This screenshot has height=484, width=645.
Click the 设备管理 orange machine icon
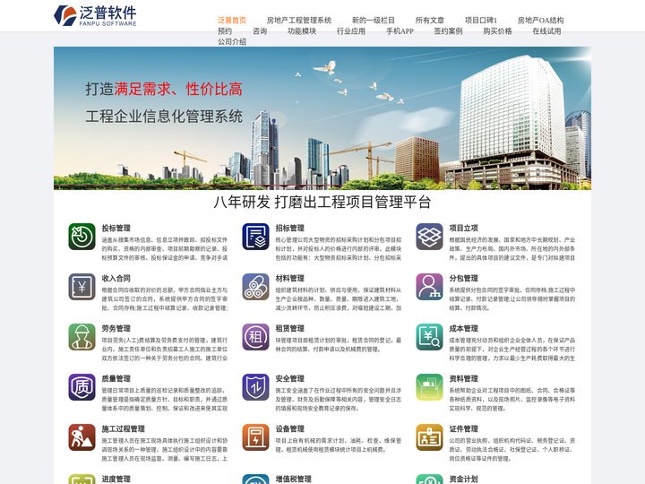pyautogui.click(x=255, y=437)
